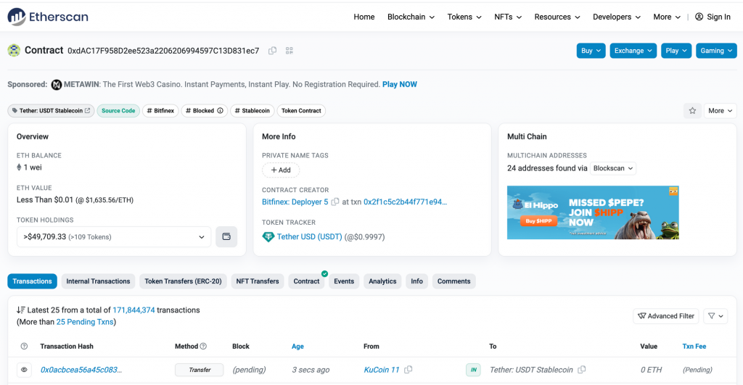Image resolution: width=743 pixels, height=385 pixels.
Task: Open the Comments tab
Action: tap(453, 281)
